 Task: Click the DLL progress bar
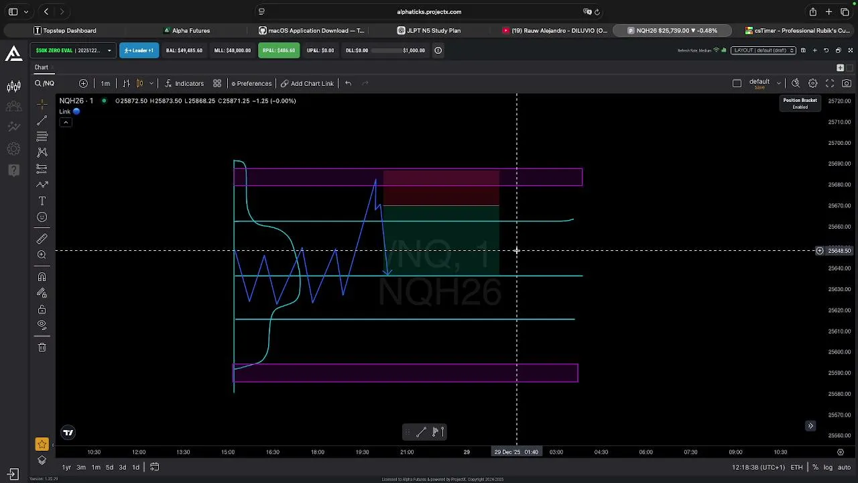tap(385, 50)
